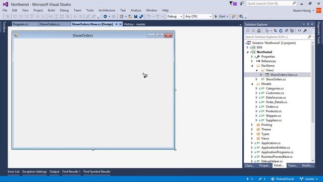
Task: Click the Refresh icon in Solution Explorer
Action: [281, 30]
